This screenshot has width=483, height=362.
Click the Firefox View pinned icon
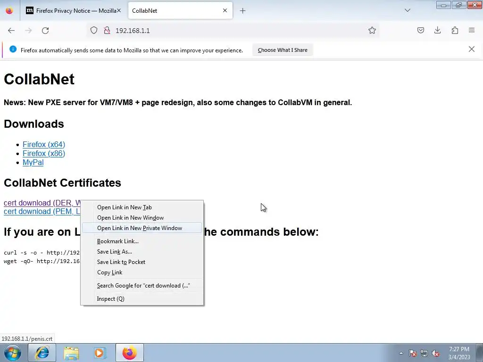(x=9, y=11)
